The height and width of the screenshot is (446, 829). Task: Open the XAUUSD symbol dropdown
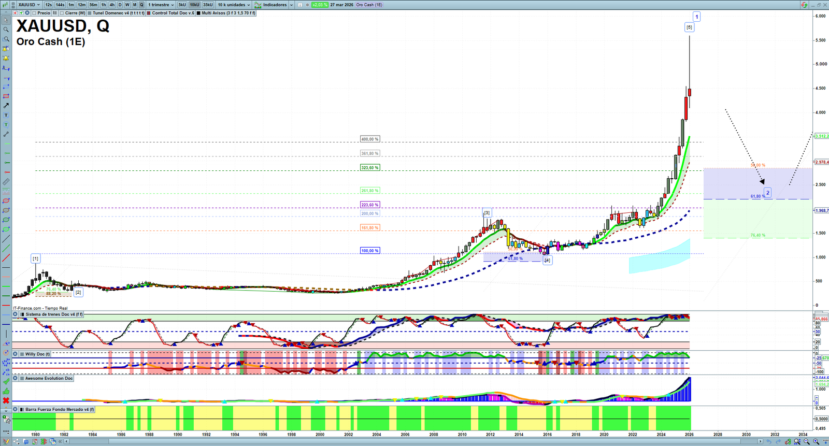click(29, 5)
